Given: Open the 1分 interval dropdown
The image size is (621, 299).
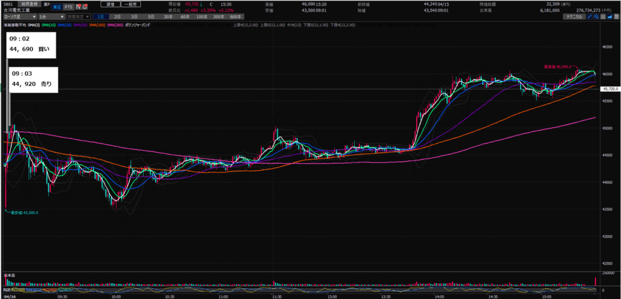Looking at the screenshot, I should tap(52, 17).
